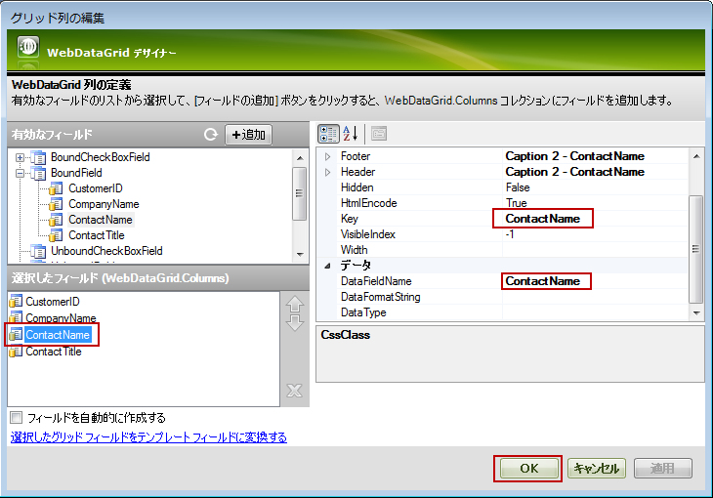
Task: Expand the Footer property
Action: (327, 156)
